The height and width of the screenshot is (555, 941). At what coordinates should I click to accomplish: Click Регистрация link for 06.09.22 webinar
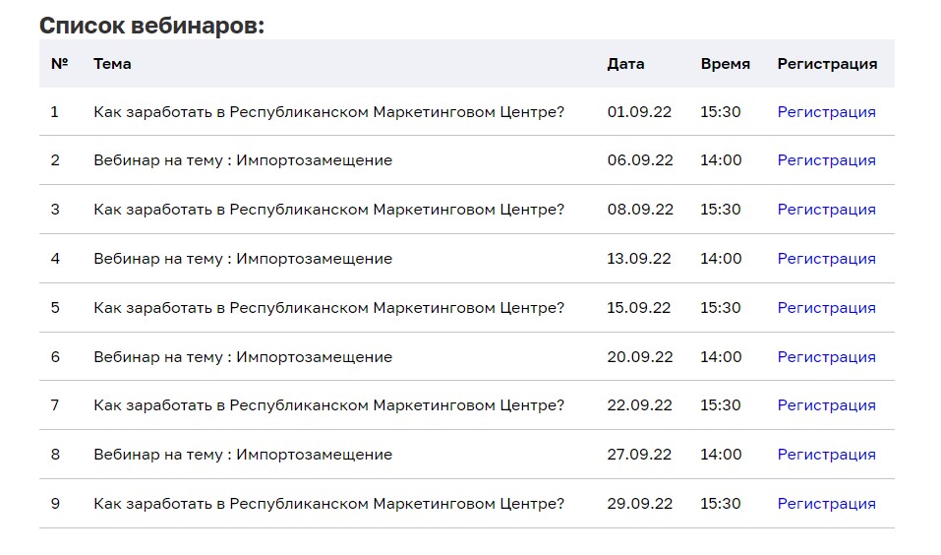pyautogui.click(x=826, y=160)
